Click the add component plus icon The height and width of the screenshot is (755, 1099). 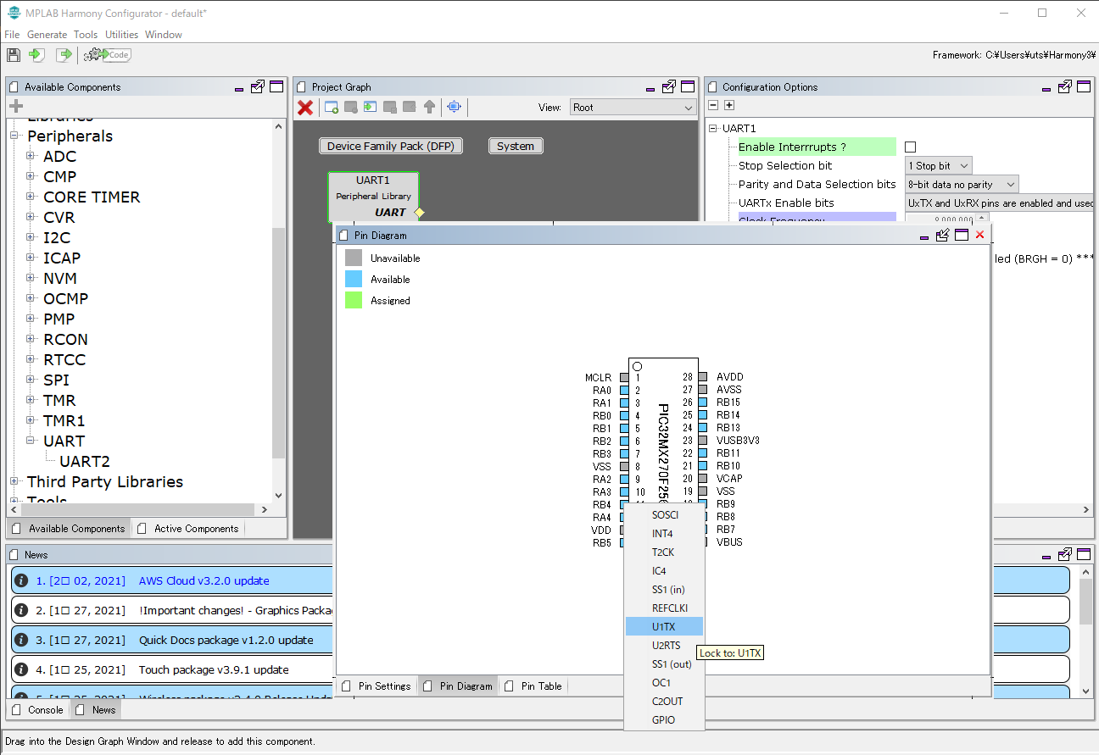coord(15,106)
